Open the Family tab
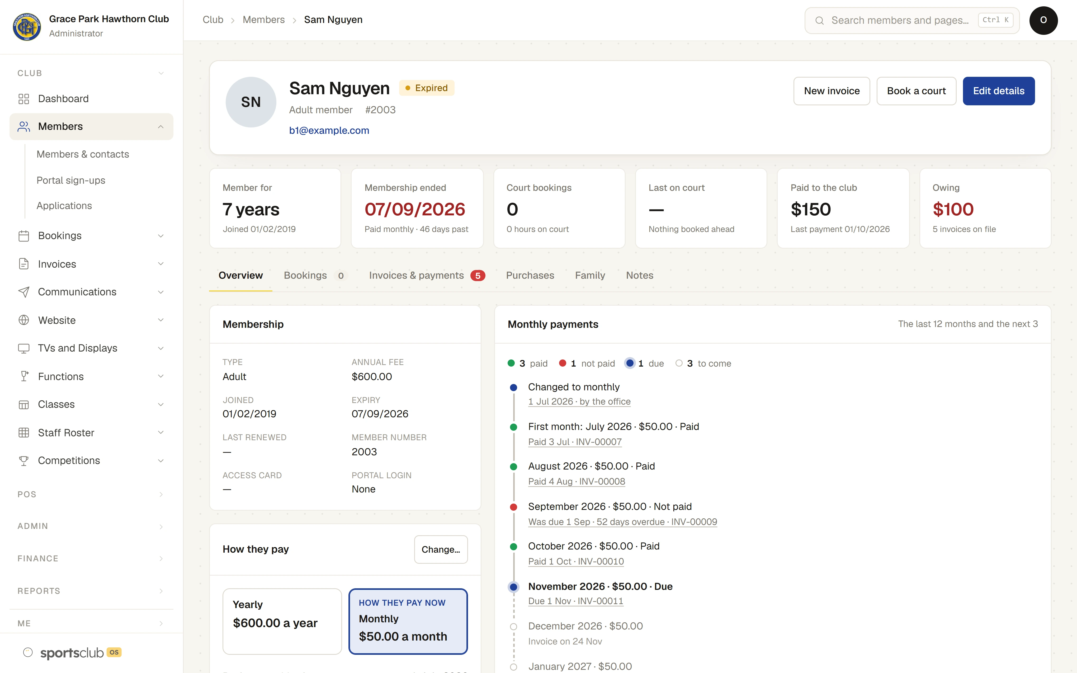Viewport: 1077px width, 673px height. (x=590, y=276)
